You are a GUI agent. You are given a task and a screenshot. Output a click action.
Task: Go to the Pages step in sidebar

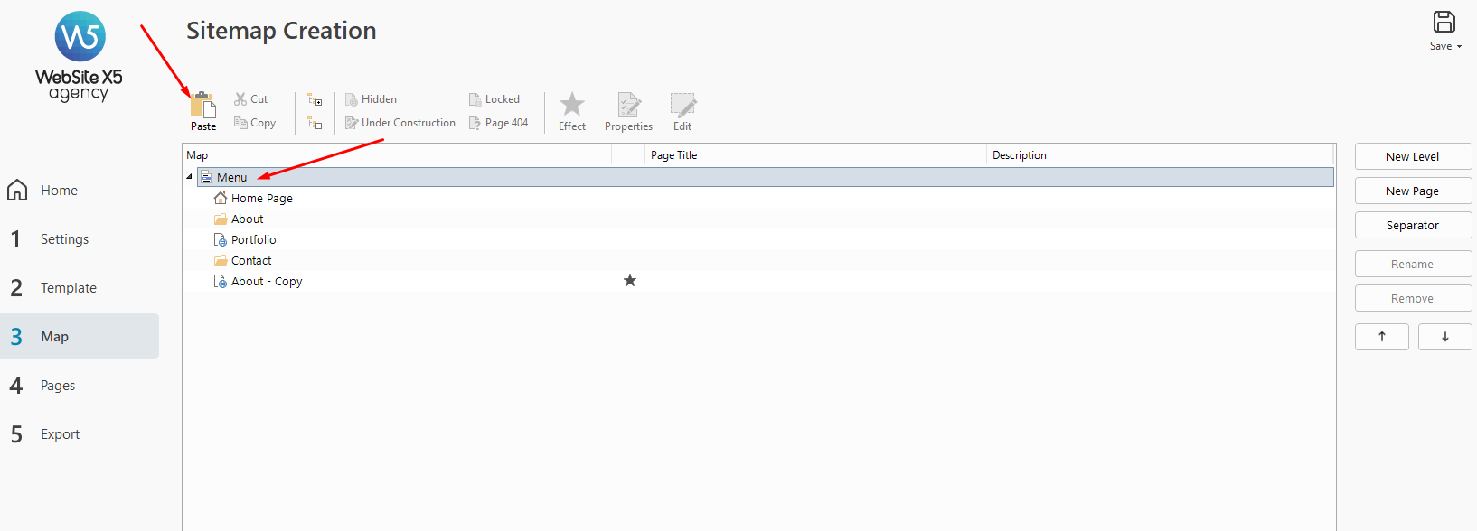pyautogui.click(x=58, y=386)
